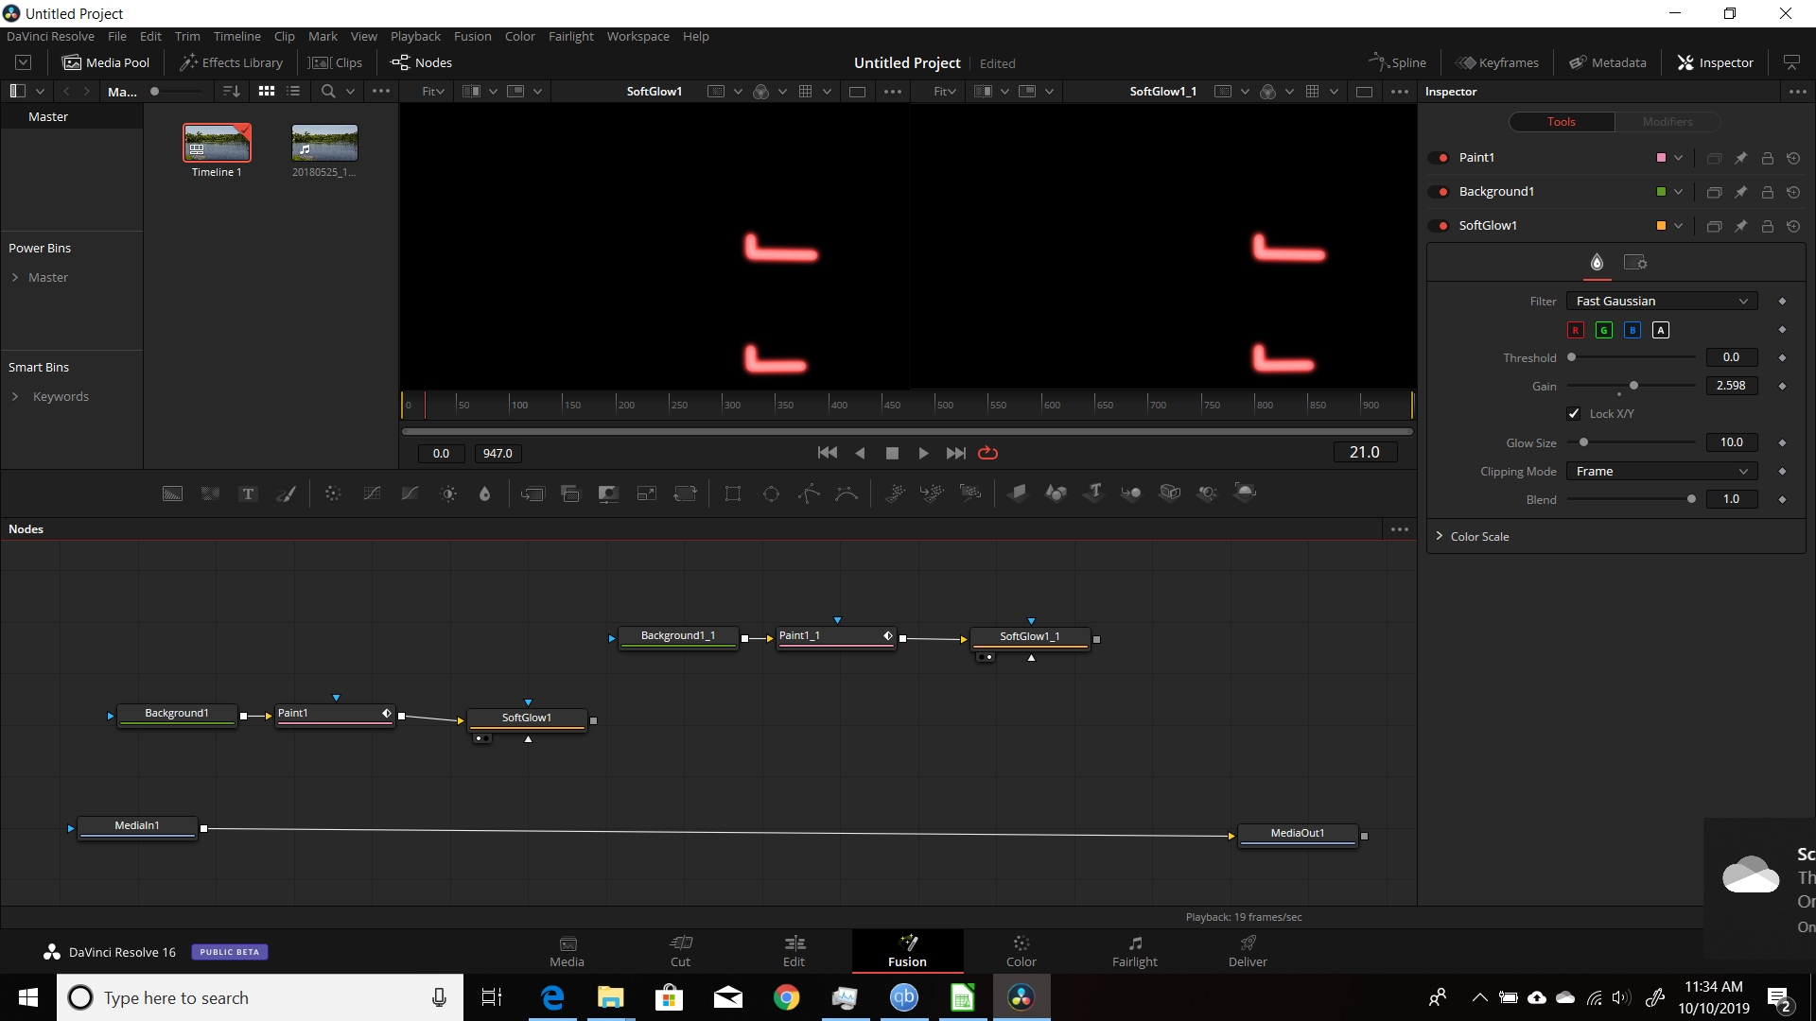Open the Fusion menu
This screenshot has height=1021, width=1816.
pyautogui.click(x=472, y=36)
